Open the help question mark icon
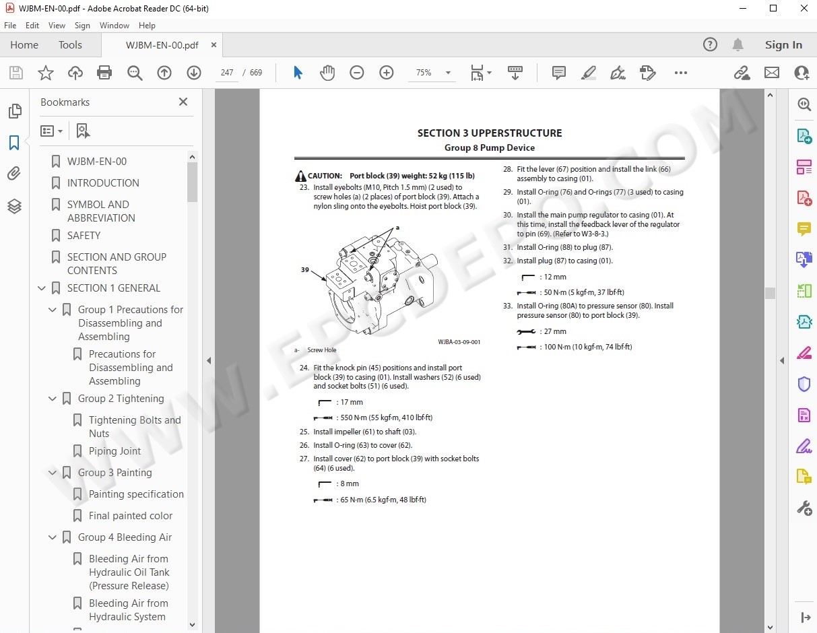 coord(710,45)
